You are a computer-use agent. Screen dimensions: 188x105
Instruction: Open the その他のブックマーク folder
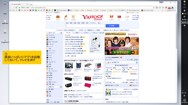pos(171,10)
